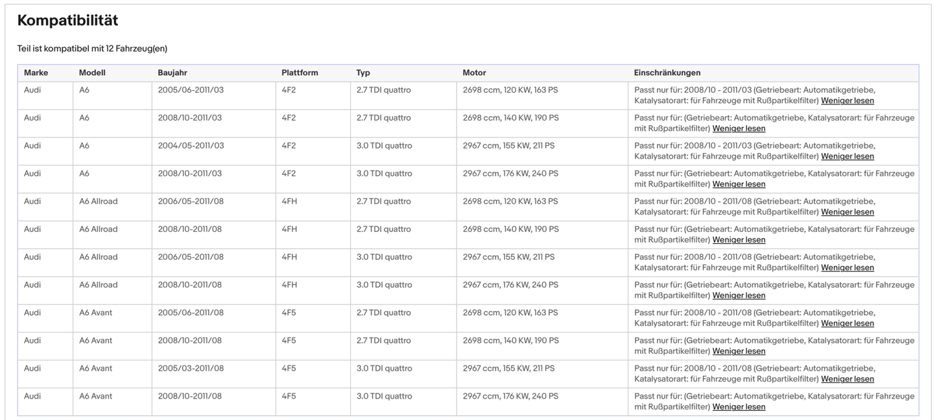Click Weniger lesen for A6 Avant 3.0 TDI 176 KW
This screenshot has width=937, height=420.
pos(739,408)
